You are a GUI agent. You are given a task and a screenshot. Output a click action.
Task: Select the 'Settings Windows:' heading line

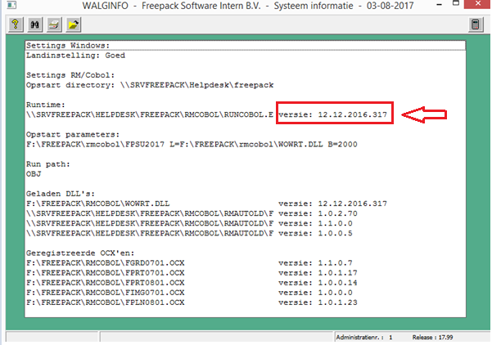click(x=245, y=46)
